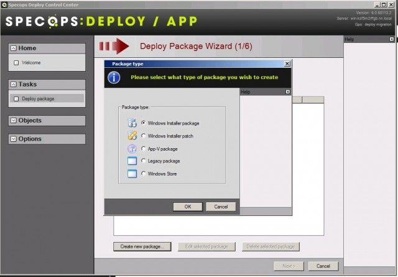Image resolution: width=398 pixels, height=277 pixels.
Task: Click the wizard Next button
Action: tap(289, 266)
